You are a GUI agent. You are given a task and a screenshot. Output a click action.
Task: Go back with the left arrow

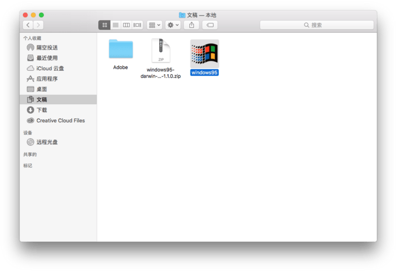[x=28, y=25]
